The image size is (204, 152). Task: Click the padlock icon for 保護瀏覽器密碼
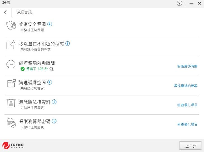(11, 123)
